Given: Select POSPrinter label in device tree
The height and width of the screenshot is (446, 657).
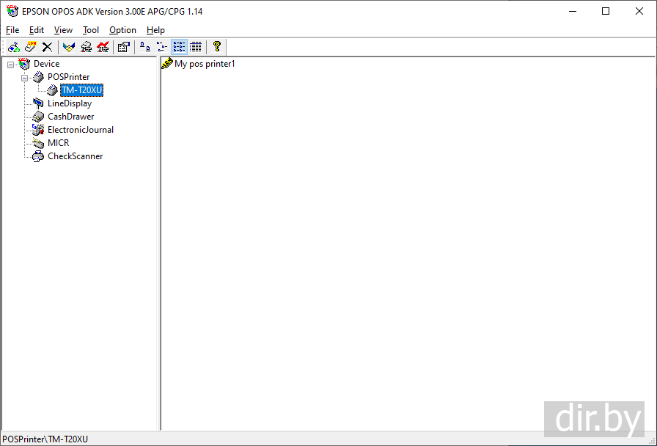Looking at the screenshot, I should [x=69, y=77].
